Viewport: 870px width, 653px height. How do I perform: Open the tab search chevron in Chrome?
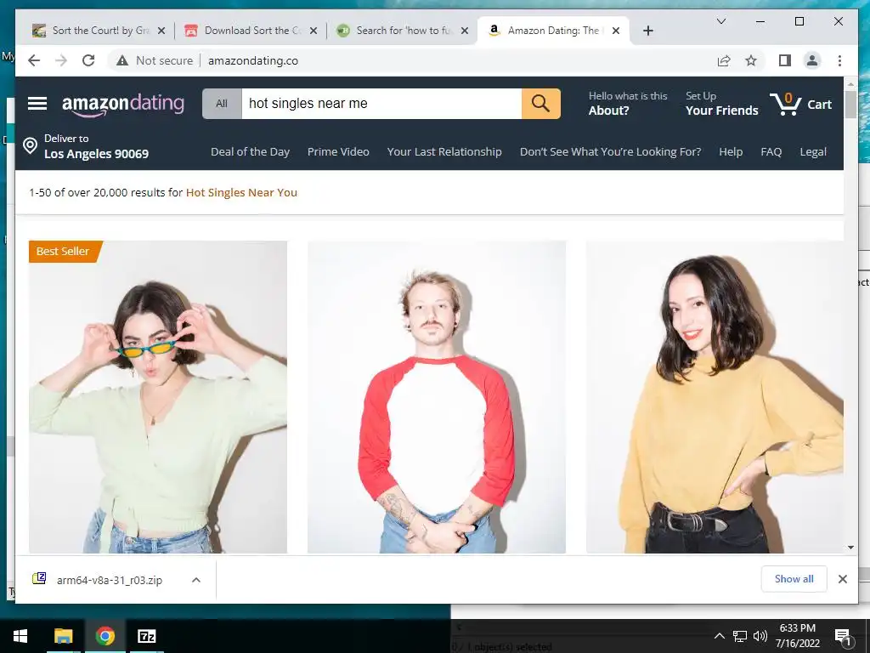721,21
